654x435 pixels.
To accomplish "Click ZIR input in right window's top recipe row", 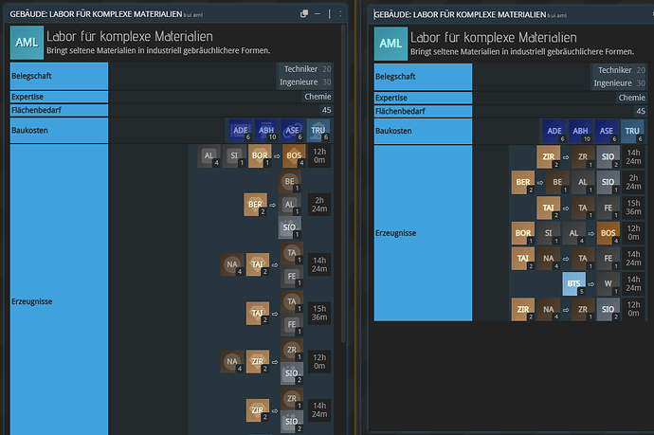I will pyautogui.click(x=549, y=156).
